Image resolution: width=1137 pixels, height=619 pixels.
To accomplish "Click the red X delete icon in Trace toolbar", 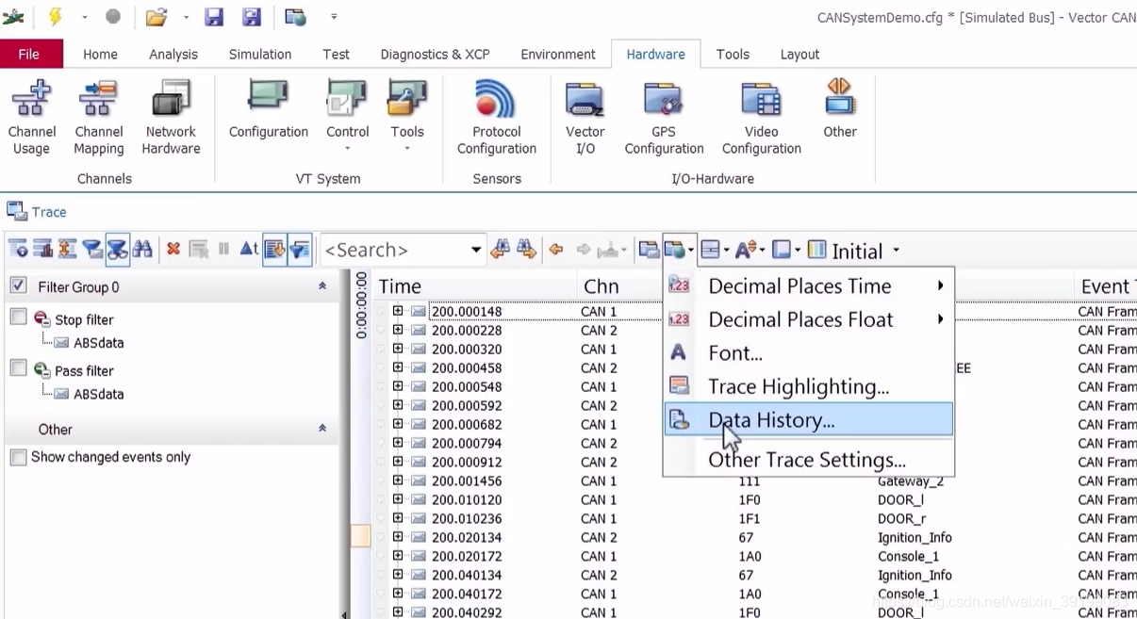I will (173, 249).
